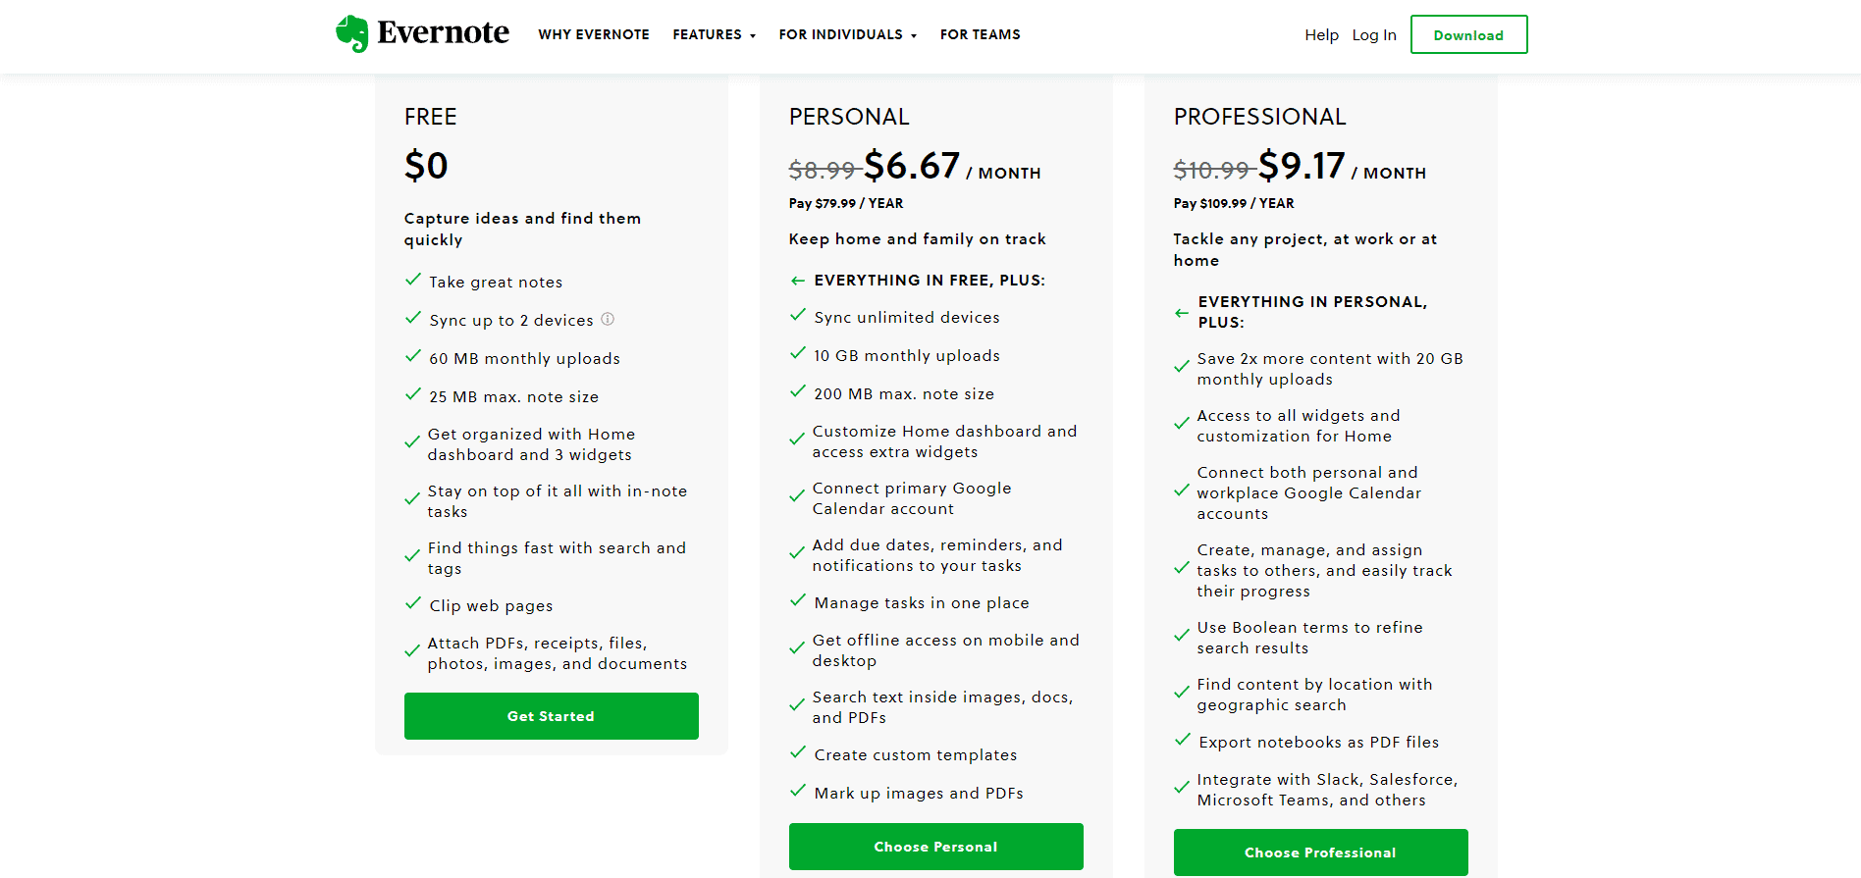The width and height of the screenshot is (1861, 878).
Task: Click the Help link
Action: 1321,34
